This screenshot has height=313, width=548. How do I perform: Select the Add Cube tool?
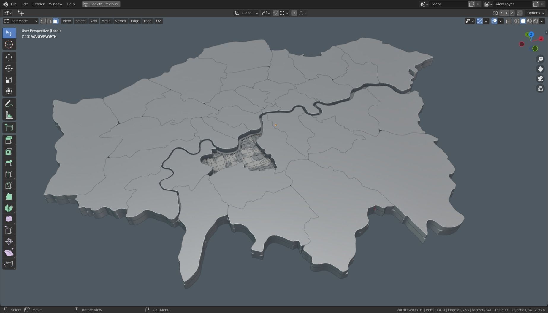pos(9,128)
